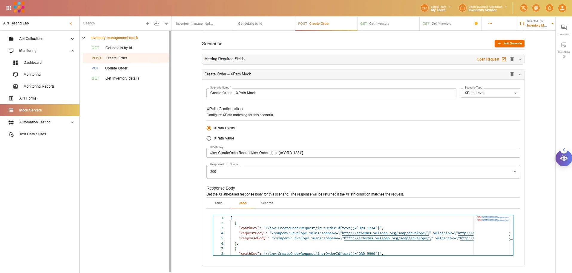Click the environment brackets icon
The width and height of the screenshot is (572, 273).
point(522,23)
